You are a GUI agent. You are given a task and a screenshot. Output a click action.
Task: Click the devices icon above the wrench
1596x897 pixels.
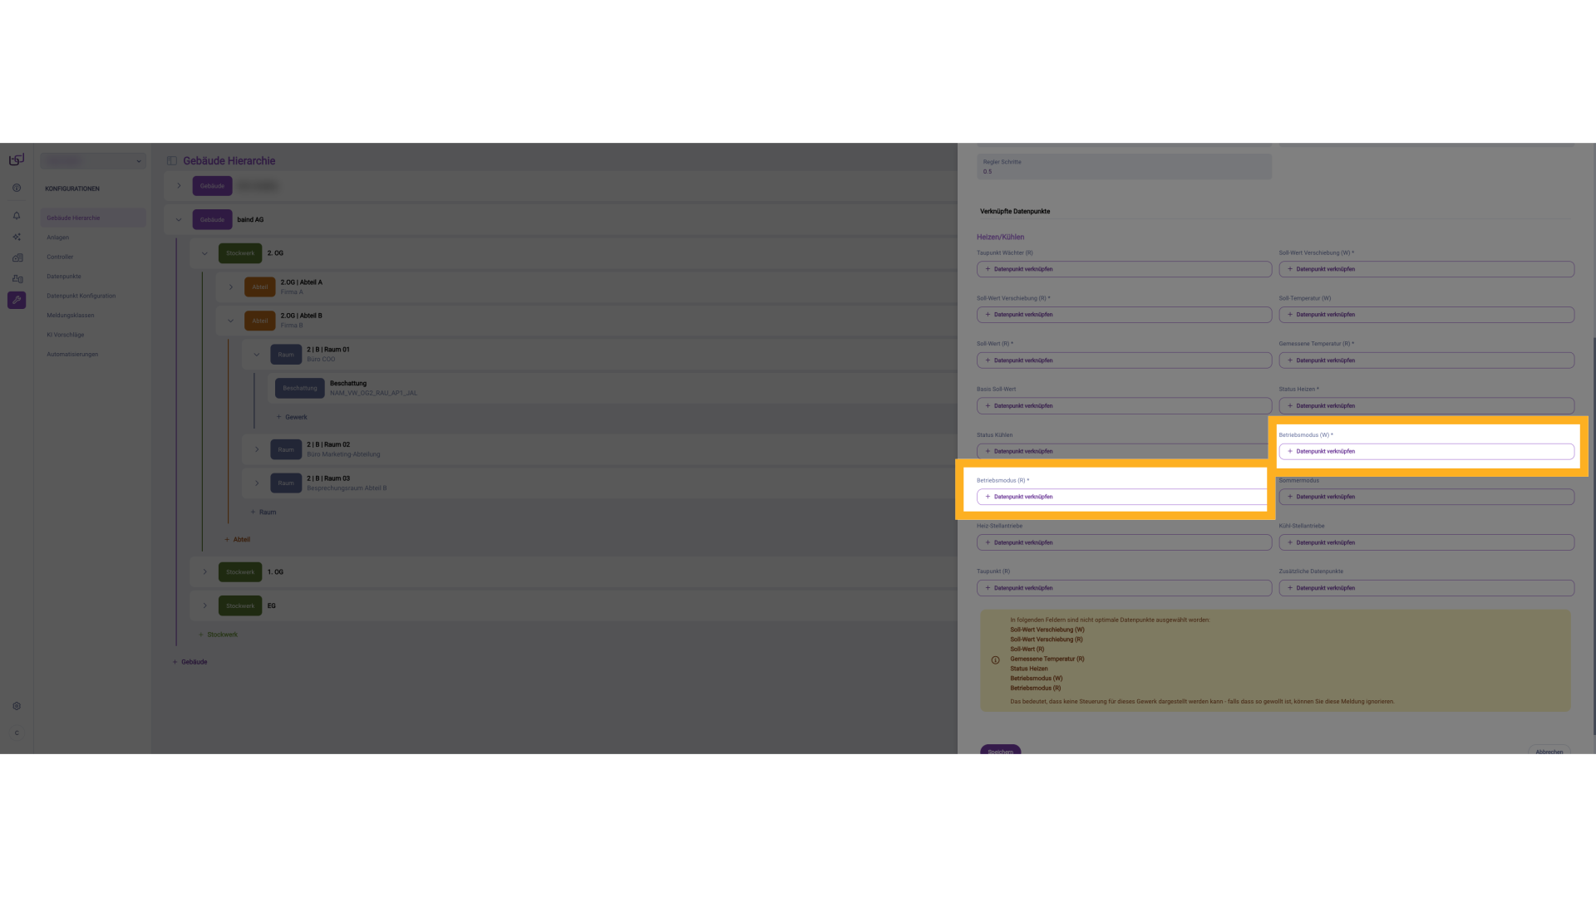[17, 279]
